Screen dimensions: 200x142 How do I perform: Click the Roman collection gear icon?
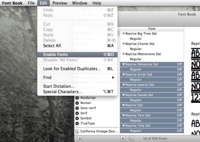click(77, 103)
